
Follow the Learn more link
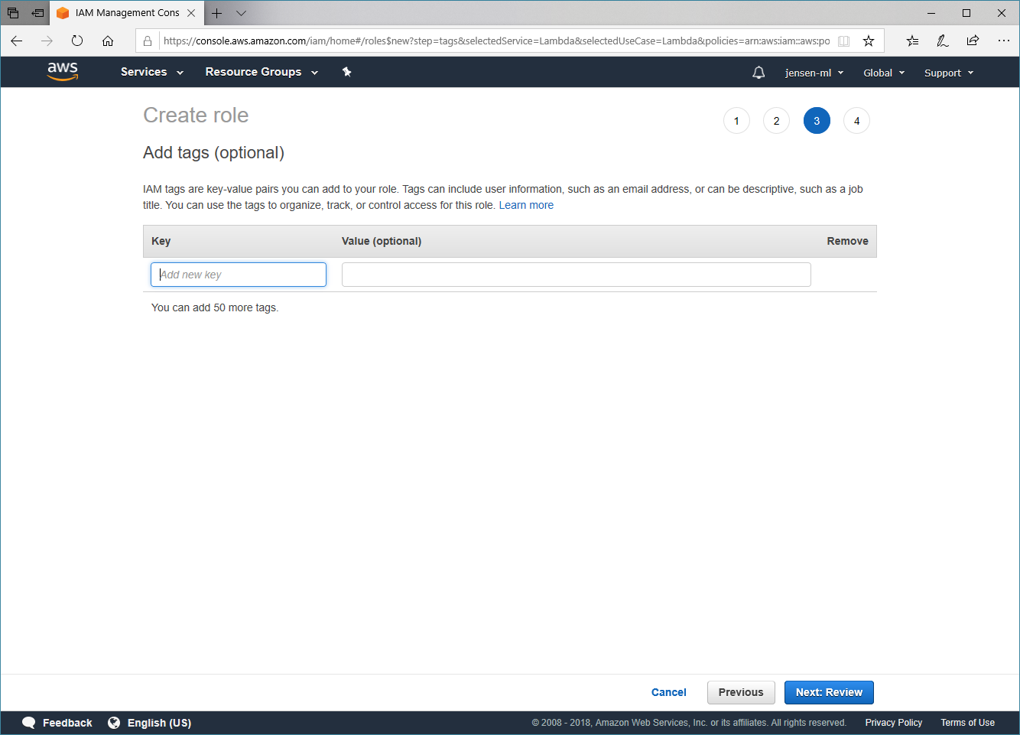pyautogui.click(x=526, y=205)
